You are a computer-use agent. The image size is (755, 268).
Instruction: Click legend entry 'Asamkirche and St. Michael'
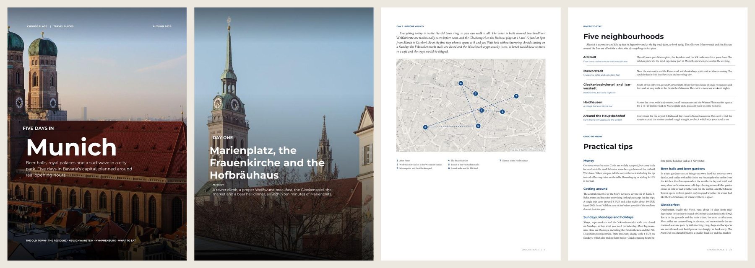click(x=463, y=168)
